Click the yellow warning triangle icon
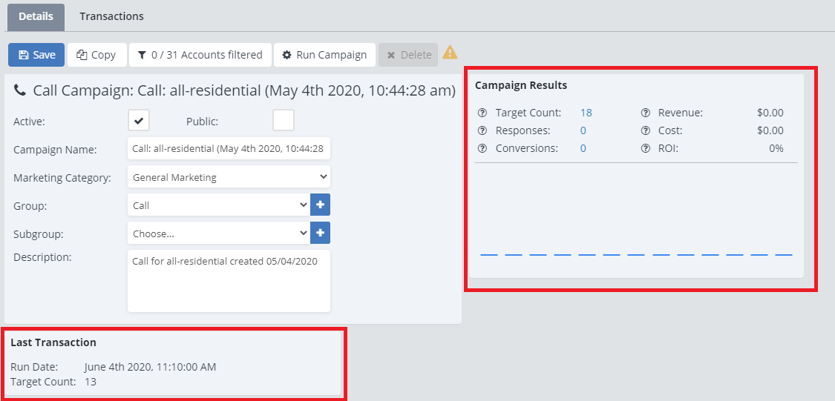The height and width of the screenshot is (401, 835). pos(450,53)
